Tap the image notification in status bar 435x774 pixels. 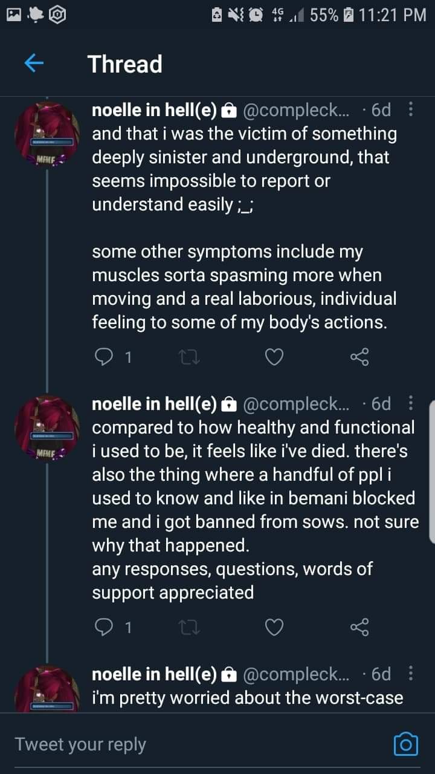pos(14,14)
